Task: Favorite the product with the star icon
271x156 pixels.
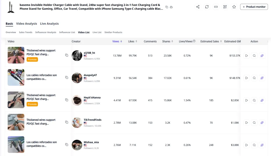Action: click(x=234, y=7)
